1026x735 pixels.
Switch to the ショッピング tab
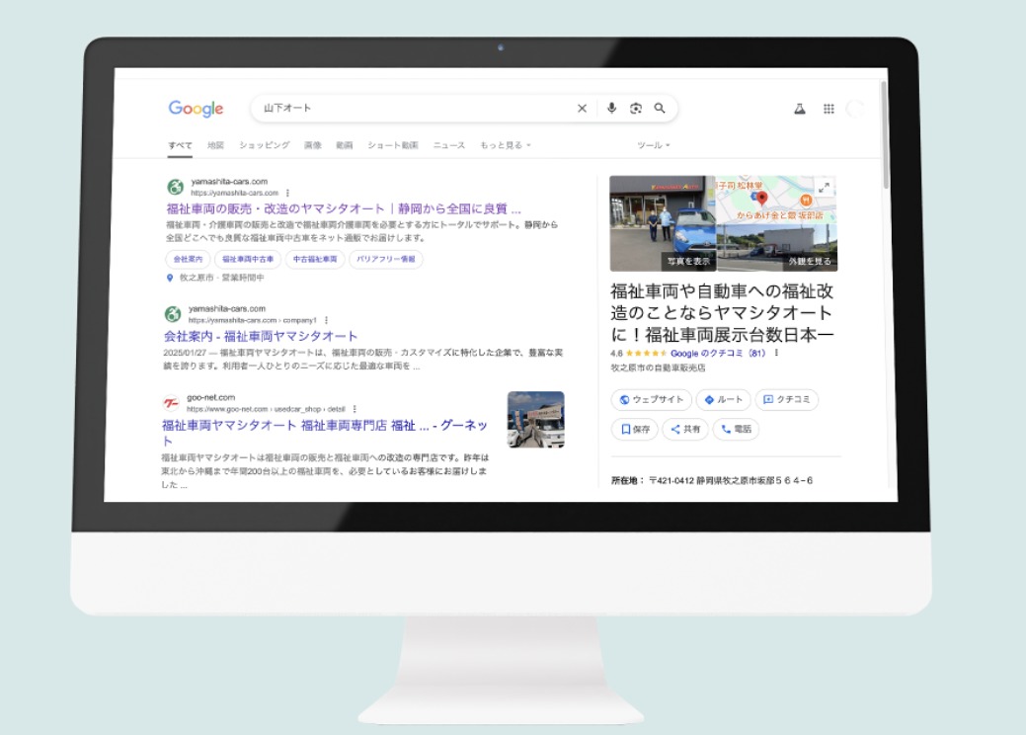pos(264,145)
